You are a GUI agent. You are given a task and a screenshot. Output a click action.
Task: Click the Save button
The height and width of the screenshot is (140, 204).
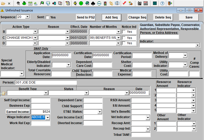tap(189, 17)
